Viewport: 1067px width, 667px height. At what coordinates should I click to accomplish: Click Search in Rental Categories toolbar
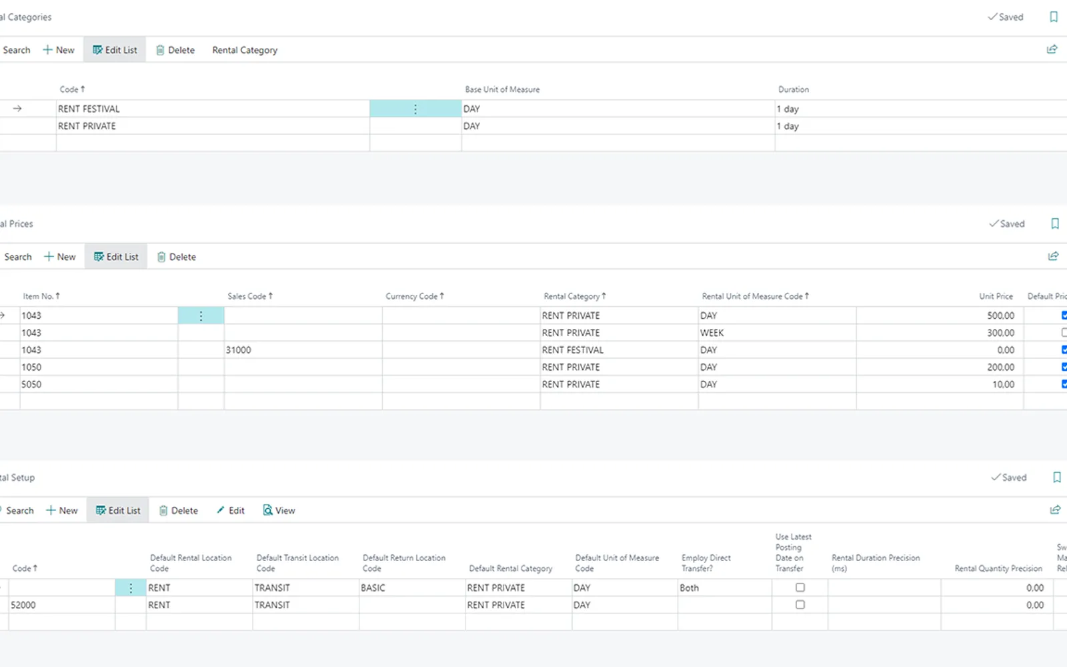point(16,50)
